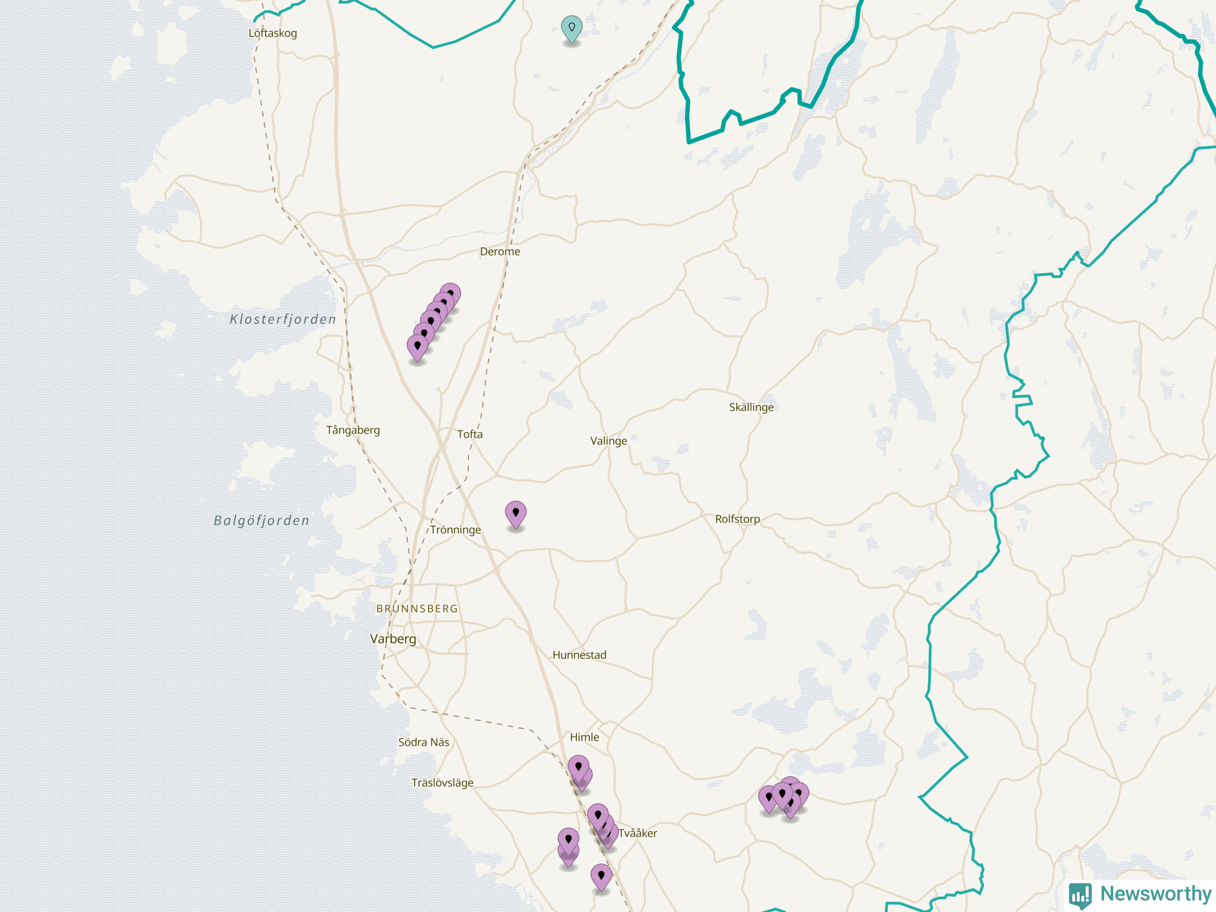
Task: Click the Träslövsläge place label
Action: 442,783
